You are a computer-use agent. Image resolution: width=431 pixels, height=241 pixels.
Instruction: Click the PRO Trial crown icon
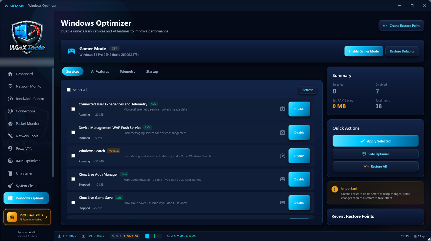tap(12, 217)
